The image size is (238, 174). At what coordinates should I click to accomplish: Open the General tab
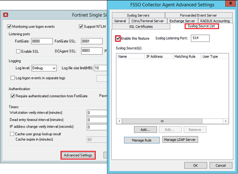[120, 21]
